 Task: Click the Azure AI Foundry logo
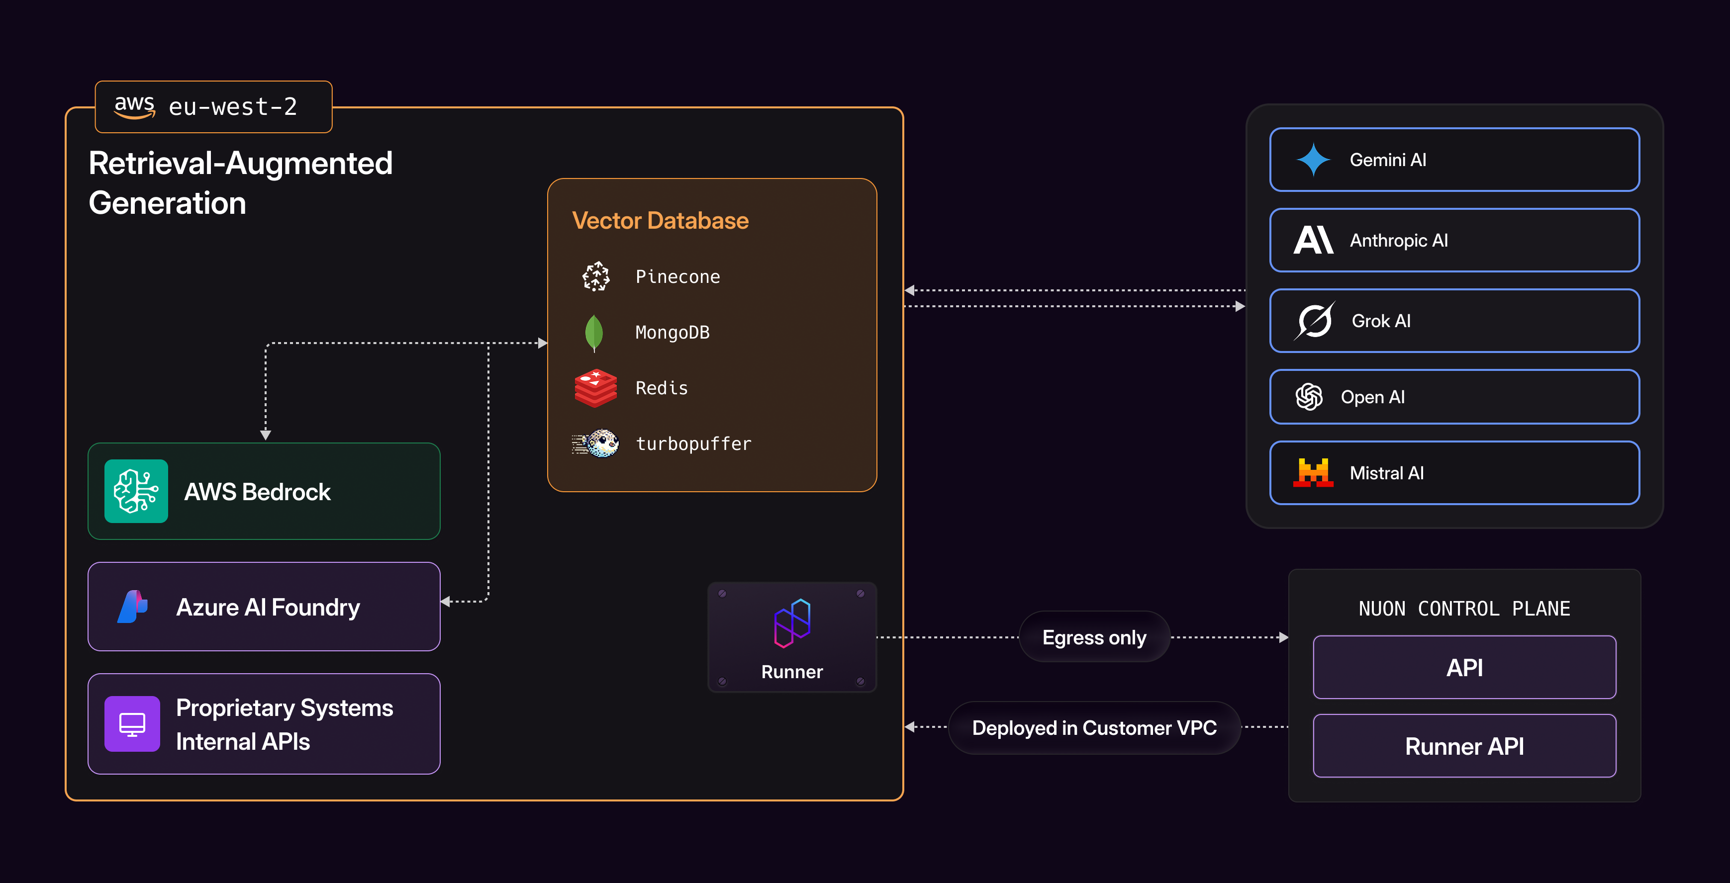[132, 607]
